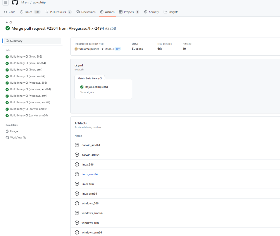This screenshot has width=280, height=236.
Task: Open the Matrix: Build binary CI tab
Action: click(x=89, y=78)
